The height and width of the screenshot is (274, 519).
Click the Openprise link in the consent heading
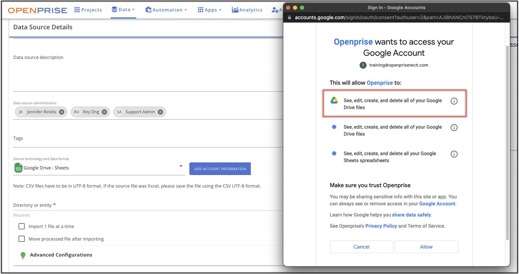point(353,42)
